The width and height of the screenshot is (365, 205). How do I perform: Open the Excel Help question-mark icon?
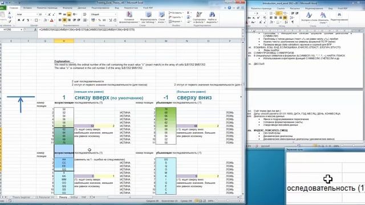[x=229, y=7]
